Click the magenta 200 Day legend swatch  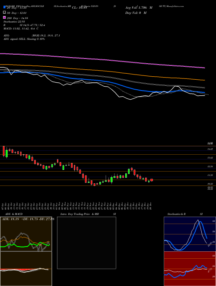(x=4, y=17)
